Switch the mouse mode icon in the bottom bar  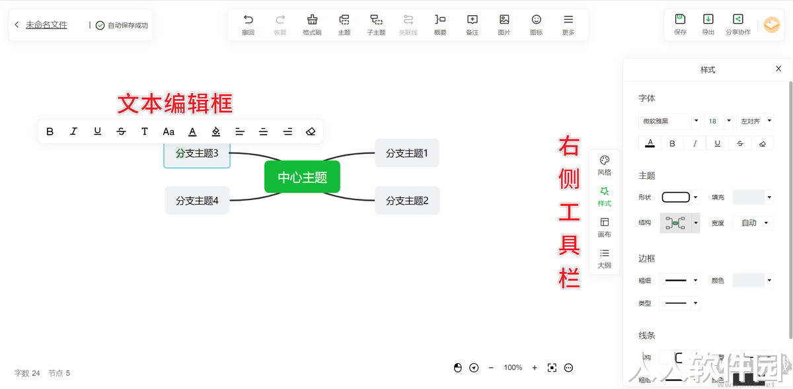click(458, 368)
